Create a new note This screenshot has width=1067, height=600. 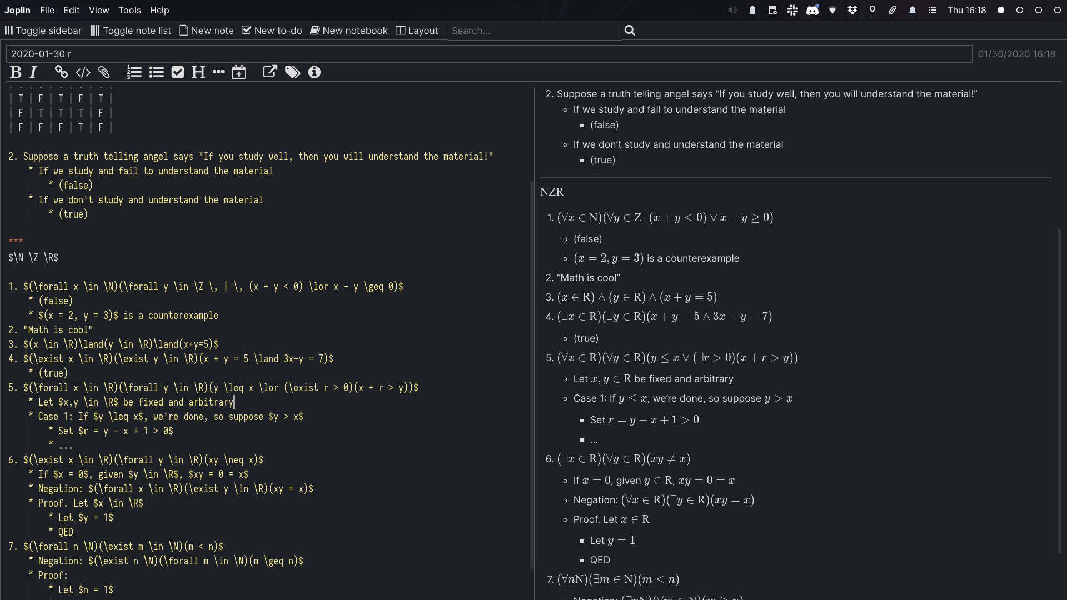(207, 31)
